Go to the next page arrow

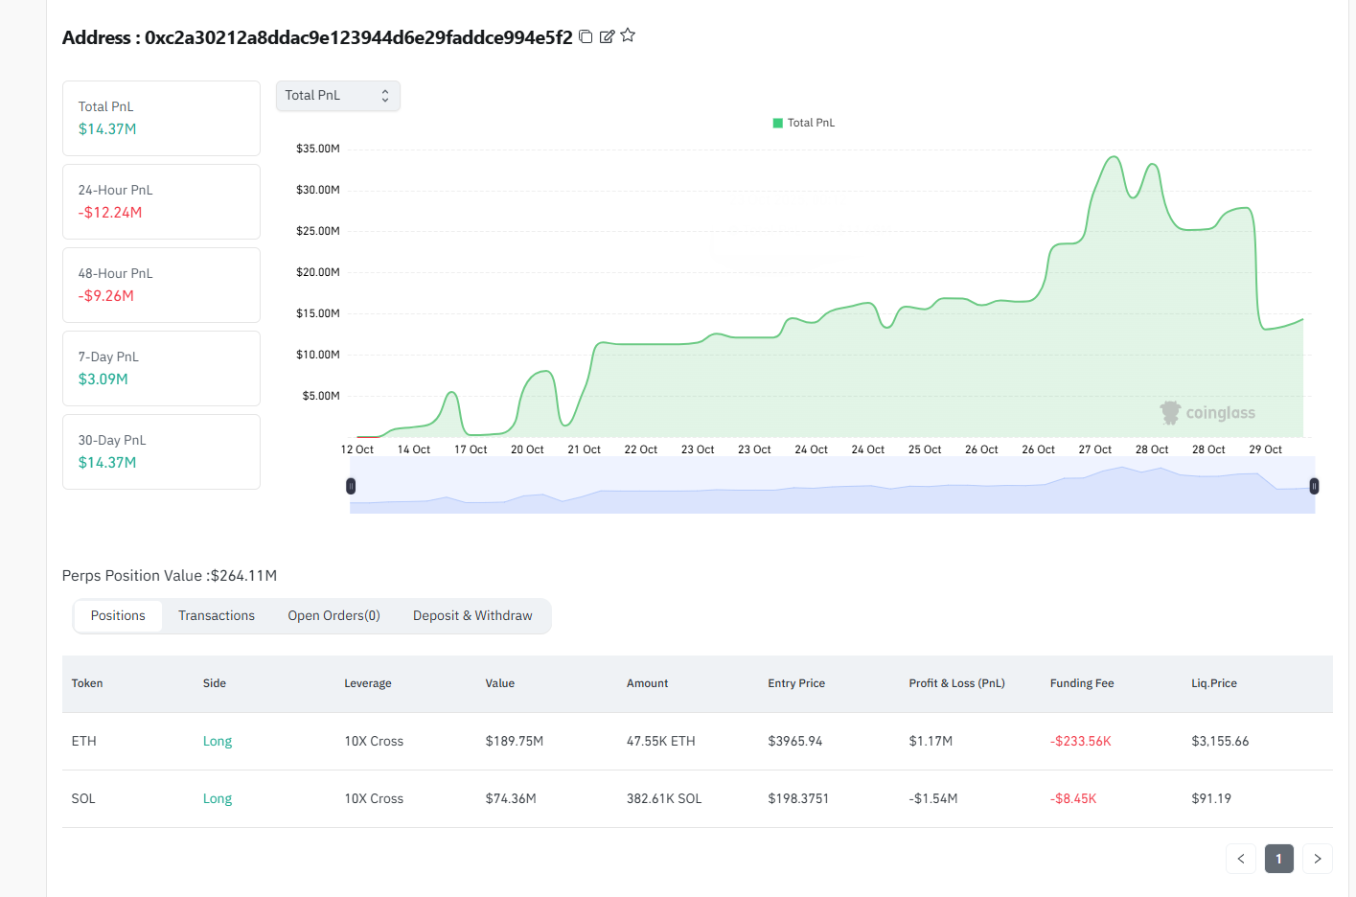click(x=1318, y=859)
